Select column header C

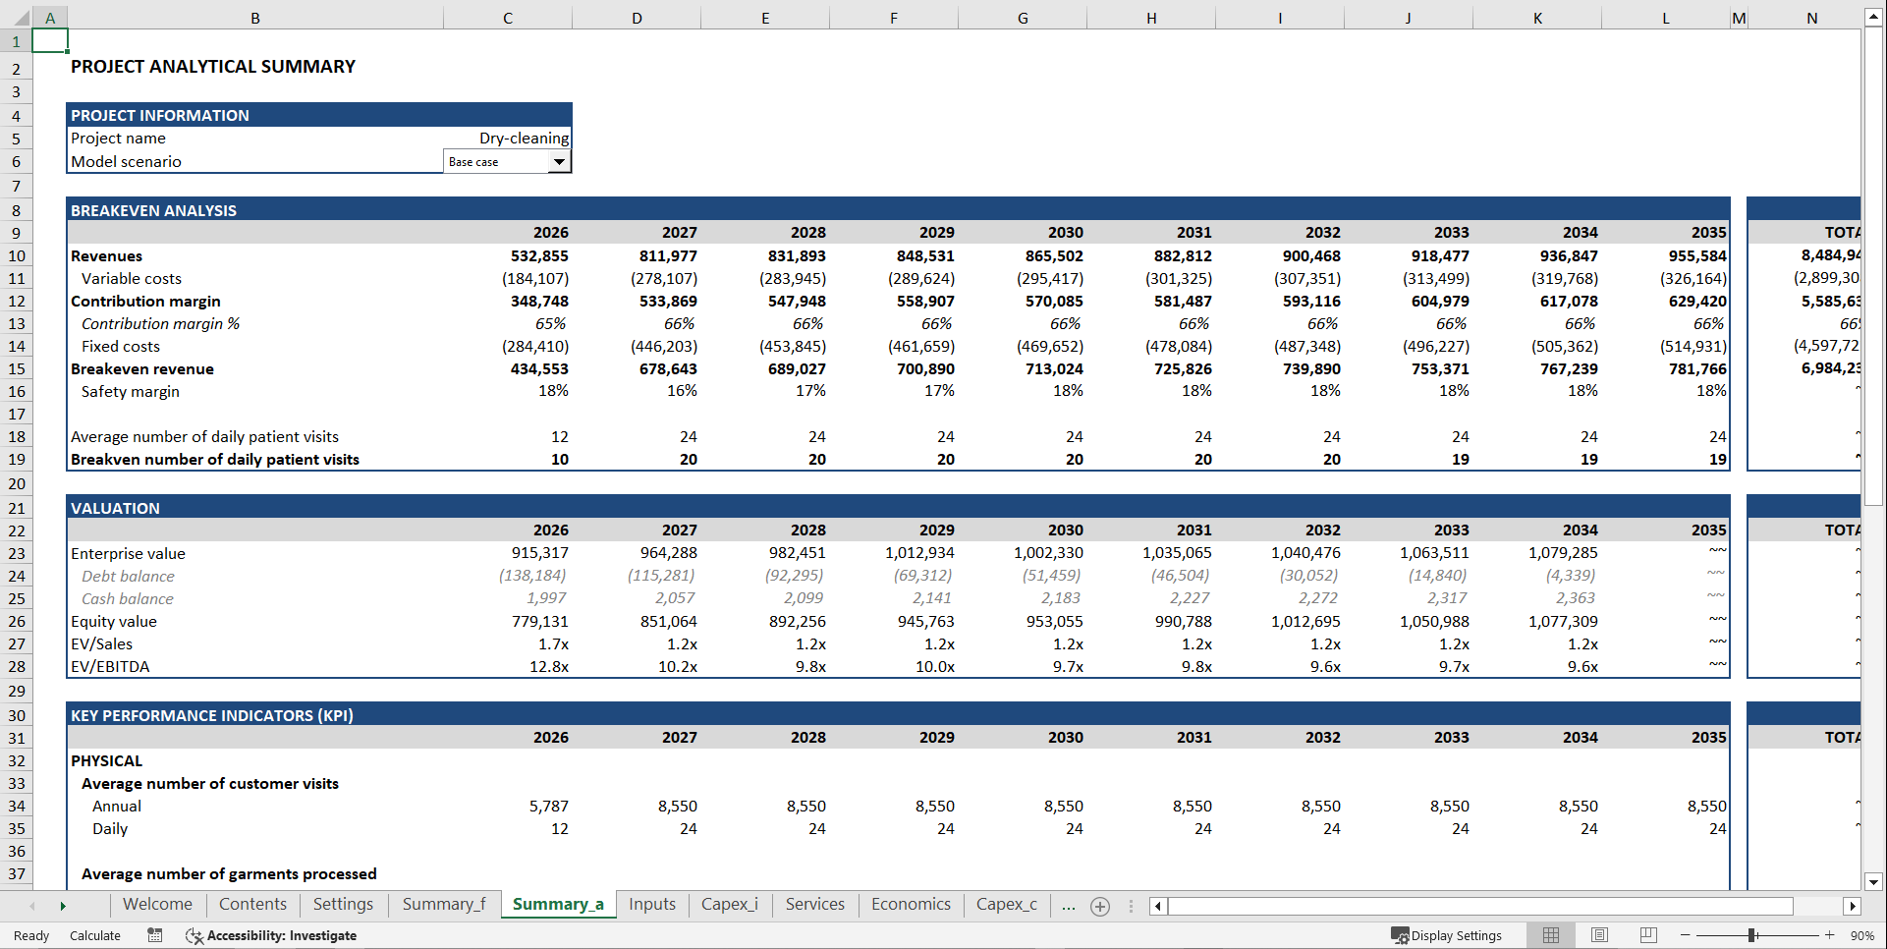click(x=508, y=17)
